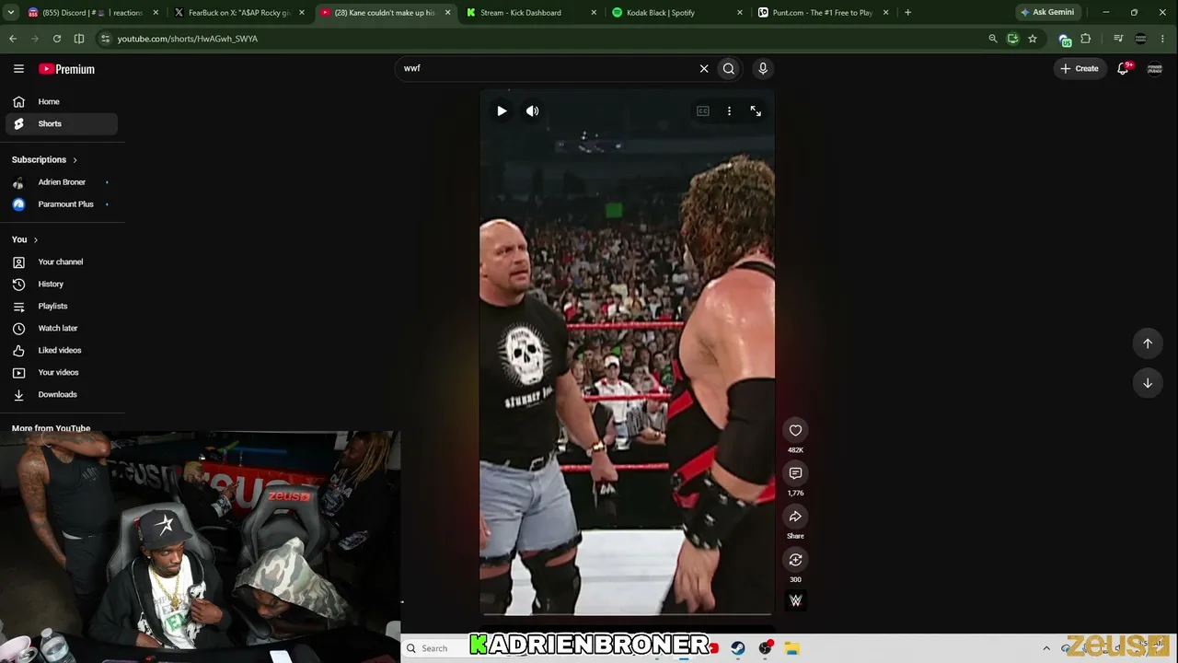Open the Create menu

click(1080, 68)
